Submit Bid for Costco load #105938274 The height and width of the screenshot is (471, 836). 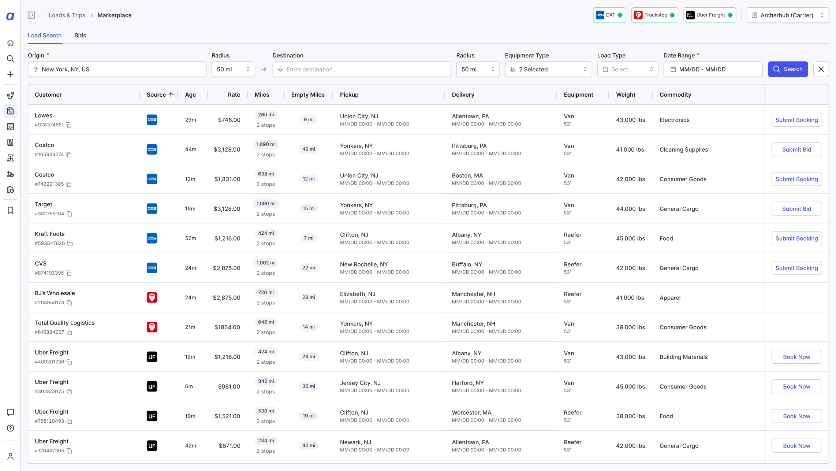pyautogui.click(x=796, y=149)
